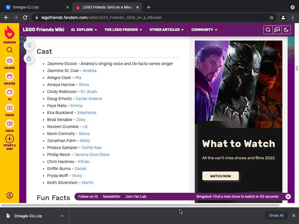Expand the Other Articles dropdown
The image size is (299, 224).
pos(166,30)
